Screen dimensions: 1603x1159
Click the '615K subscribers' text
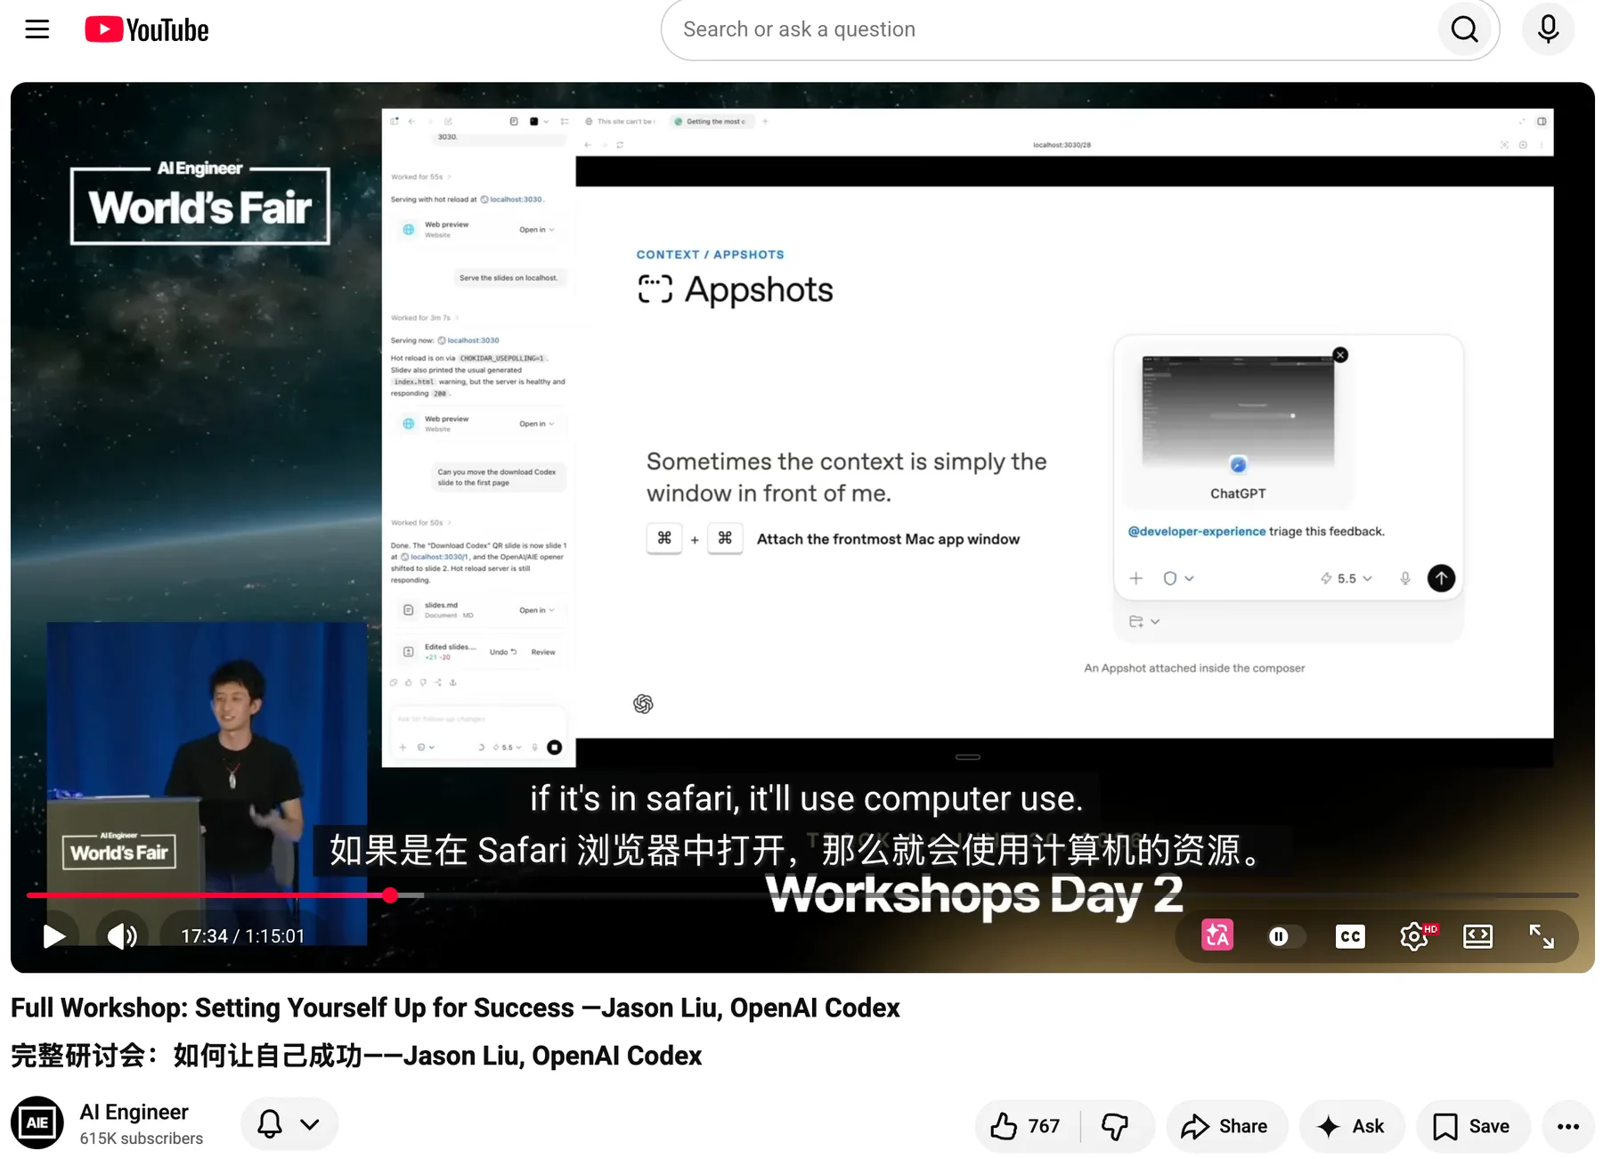[142, 1139]
